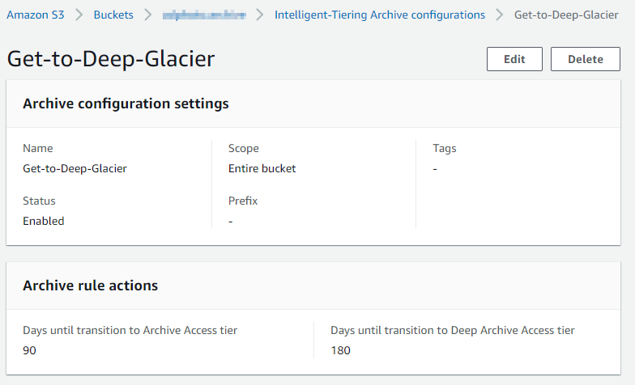The width and height of the screenshot is (635, 385).
Task: Click the Tags label
Action: (x=444, y=149)
